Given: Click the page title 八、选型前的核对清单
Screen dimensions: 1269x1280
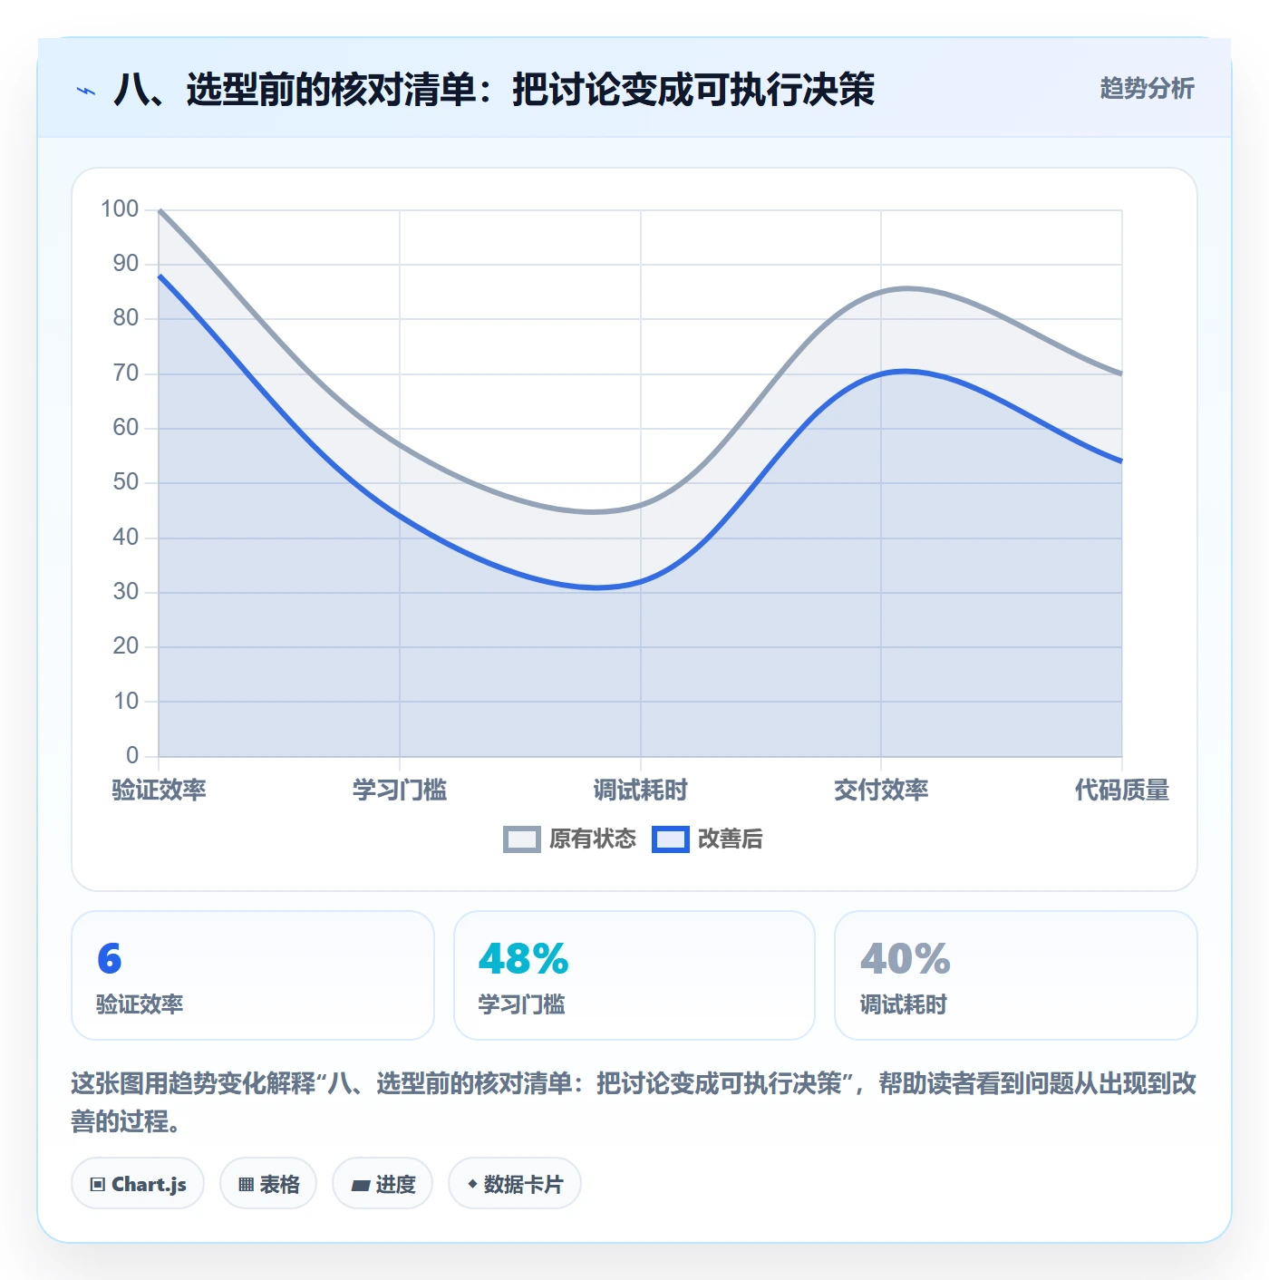Looking at the screenshot, I should click(494, 90).
